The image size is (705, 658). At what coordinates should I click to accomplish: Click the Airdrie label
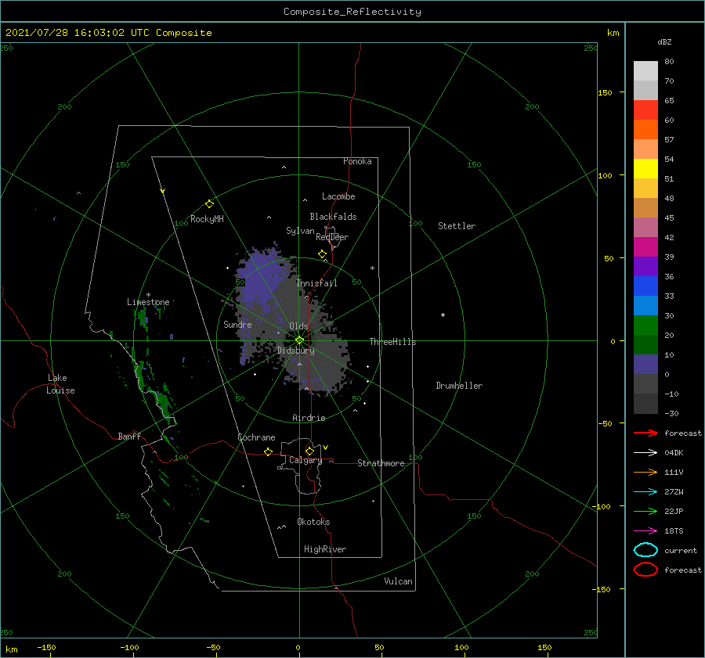pos(309,418)
